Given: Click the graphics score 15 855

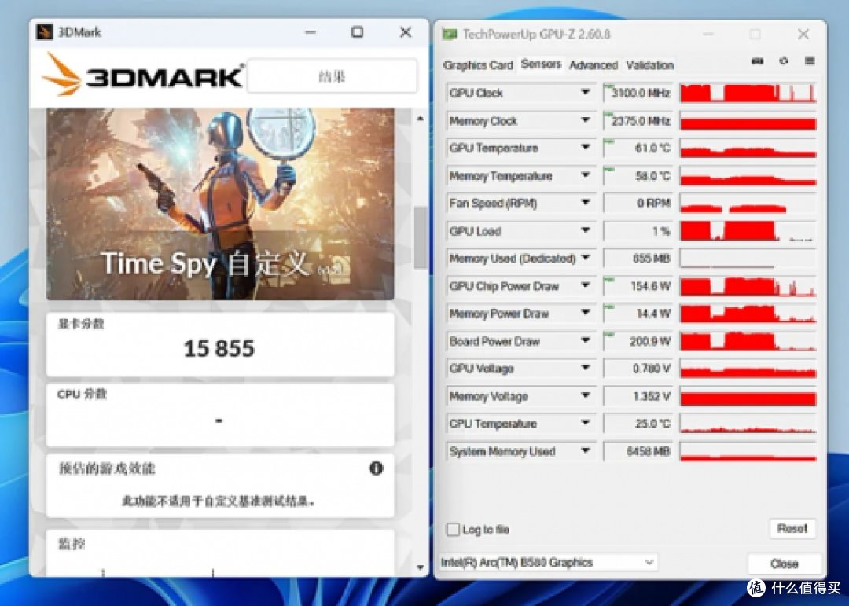Looking at the screenshot, I should (x=219, y=348).
